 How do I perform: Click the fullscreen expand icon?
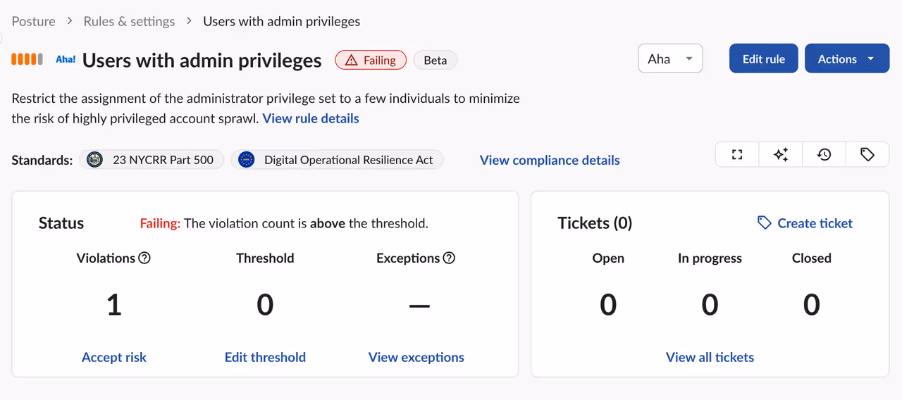pyautogui.click(x=737, y=155)
